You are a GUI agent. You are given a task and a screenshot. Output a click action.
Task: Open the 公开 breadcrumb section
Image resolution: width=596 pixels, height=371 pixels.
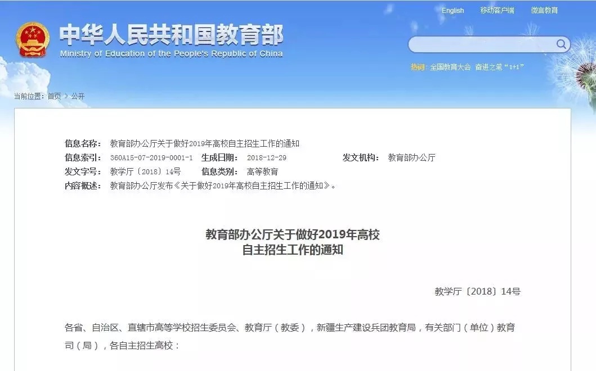[x=77, y=96]
